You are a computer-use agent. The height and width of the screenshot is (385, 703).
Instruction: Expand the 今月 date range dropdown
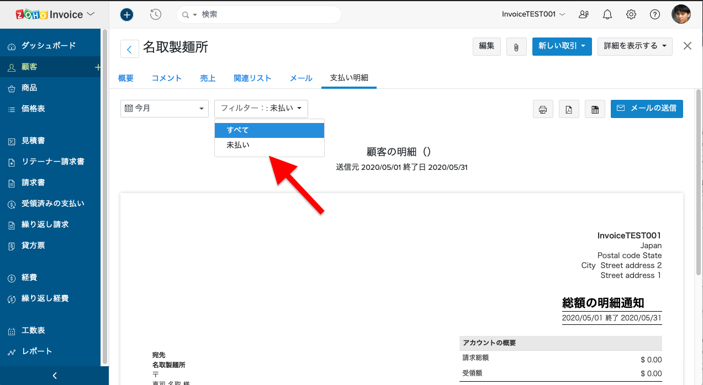click(164, 109)
